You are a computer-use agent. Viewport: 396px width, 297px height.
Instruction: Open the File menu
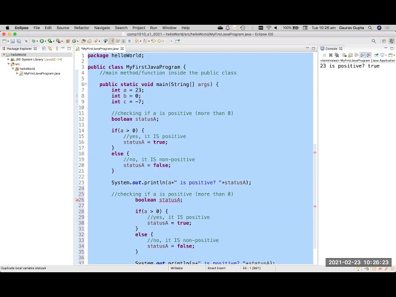click(37, 28)
